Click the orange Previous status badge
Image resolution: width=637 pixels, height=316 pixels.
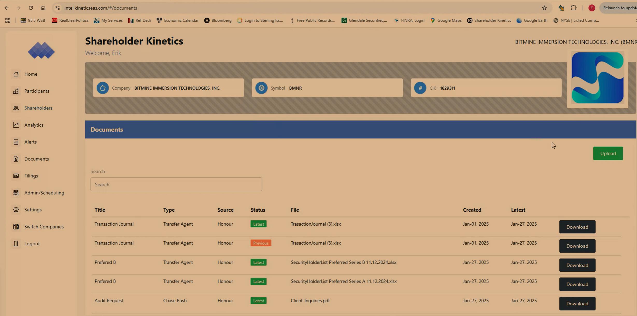pos(261,243)
